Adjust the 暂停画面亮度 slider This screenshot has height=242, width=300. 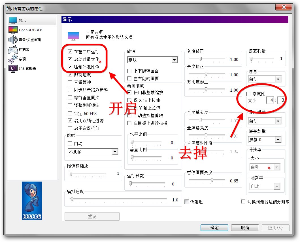point(212,180)
